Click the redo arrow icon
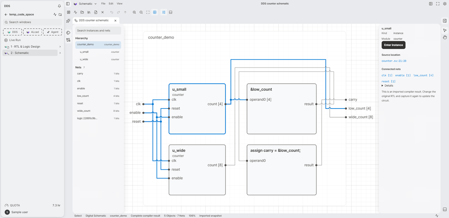The width and height of the screenshot is (449, 218). pyautogui.click(x=118, y=12)
